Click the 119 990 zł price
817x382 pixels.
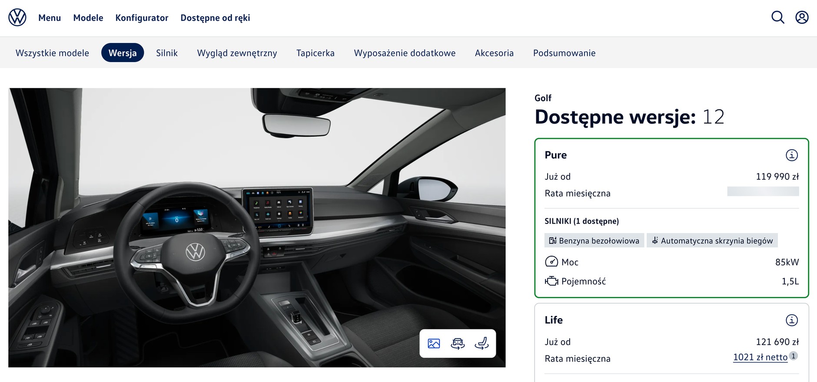(x=777, y=177)
